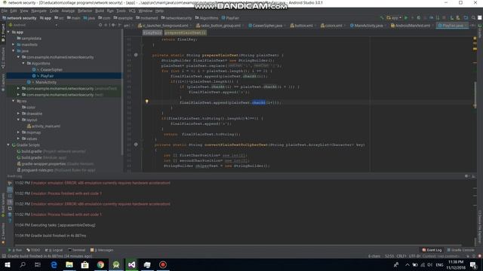
Task: Open the Gradle Console button
Action: tap(460, 250)
